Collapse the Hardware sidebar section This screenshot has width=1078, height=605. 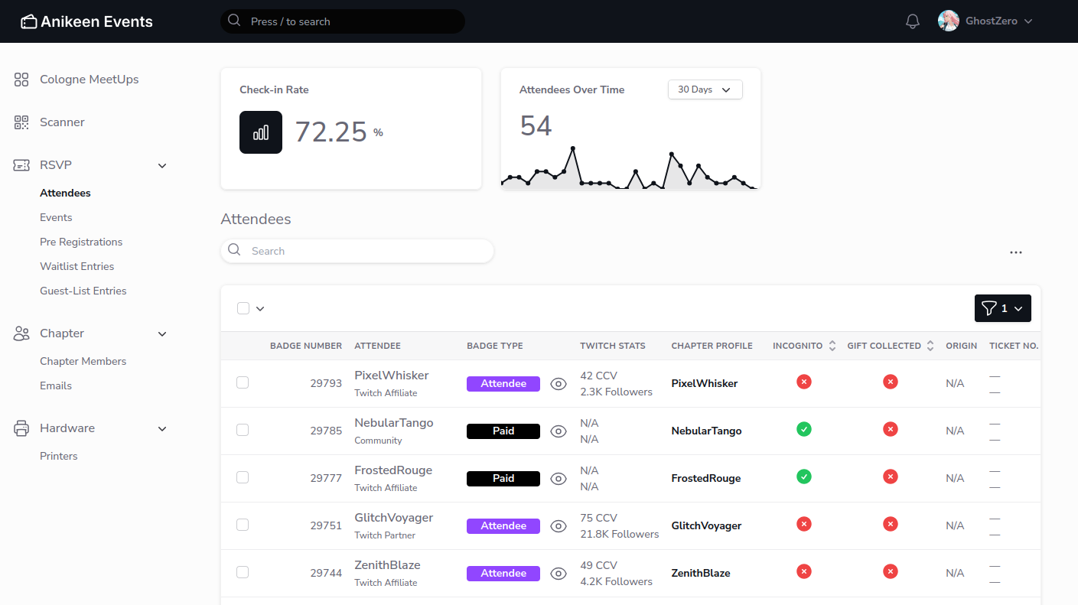pyautogui.click(x=161, y=428)
